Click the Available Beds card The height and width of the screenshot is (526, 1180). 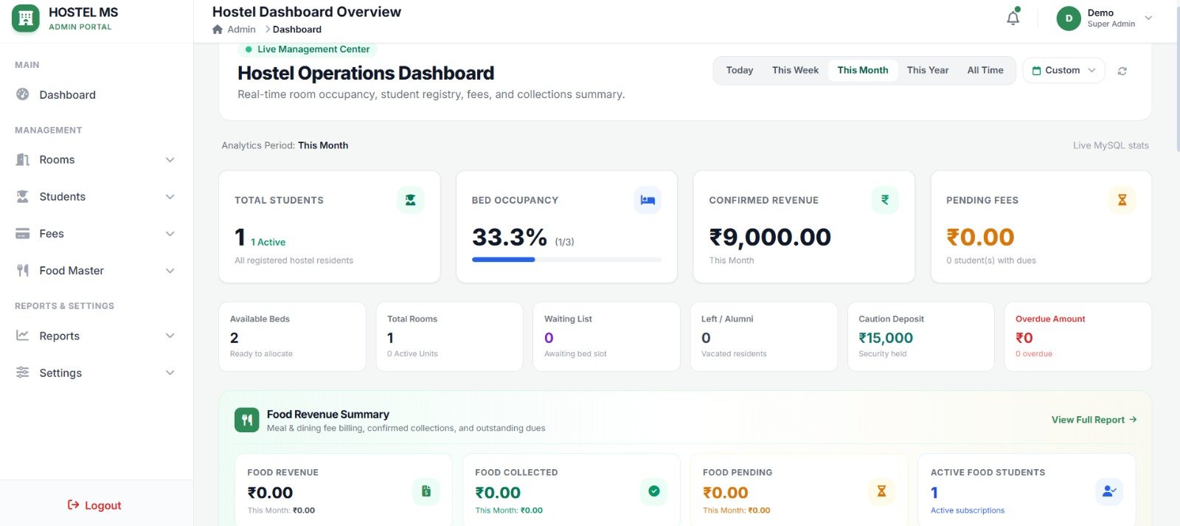pyautogui.click(x=292, y=336)
